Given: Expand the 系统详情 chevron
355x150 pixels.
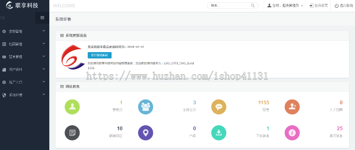Looking at the screenshot, I should (44, 94).
